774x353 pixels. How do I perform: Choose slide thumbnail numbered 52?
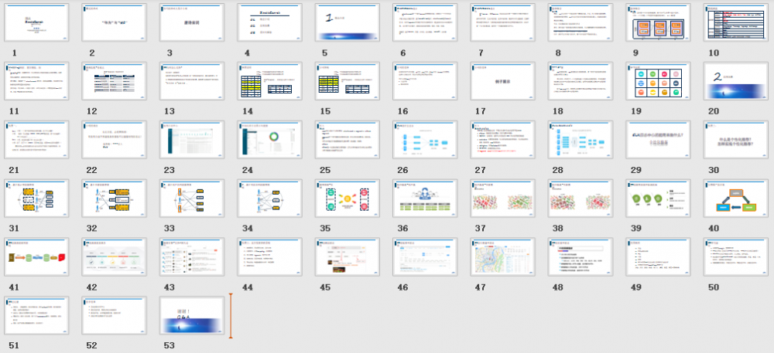[x=114, y=316]
